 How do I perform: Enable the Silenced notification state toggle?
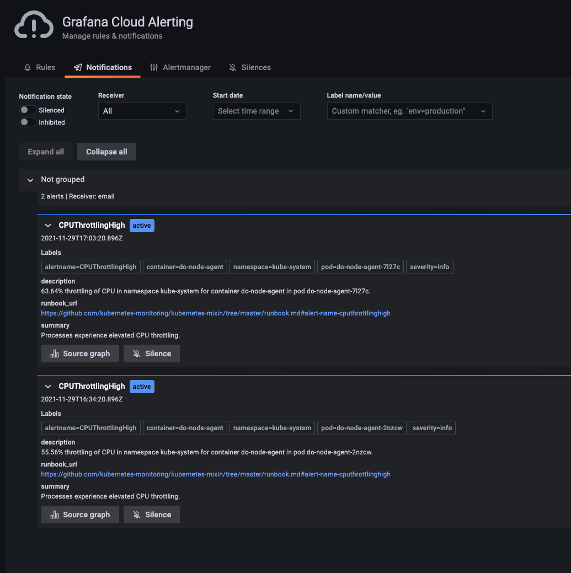(28, 110)
